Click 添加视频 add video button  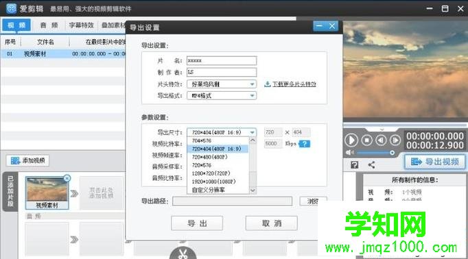pyautogui.click(x=27, y=160)
